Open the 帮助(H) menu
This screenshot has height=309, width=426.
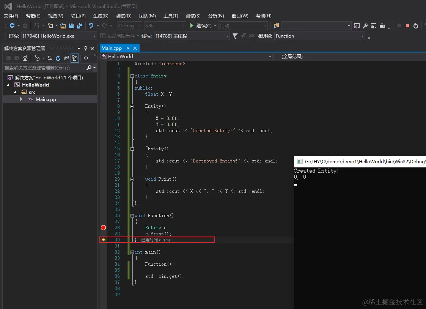[264, 16]
